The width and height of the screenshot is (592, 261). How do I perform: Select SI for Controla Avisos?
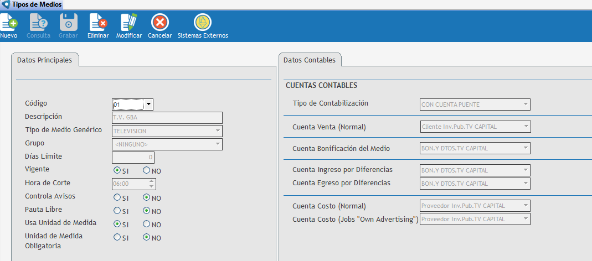tap(117, 197)
